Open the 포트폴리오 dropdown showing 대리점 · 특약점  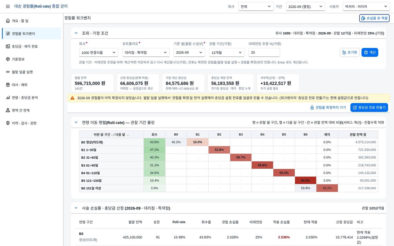[x=146, y=53]
